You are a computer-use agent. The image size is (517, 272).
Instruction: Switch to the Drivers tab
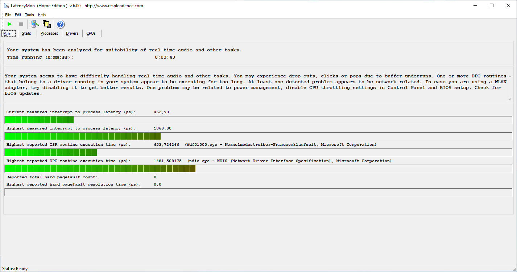(72, 33)
